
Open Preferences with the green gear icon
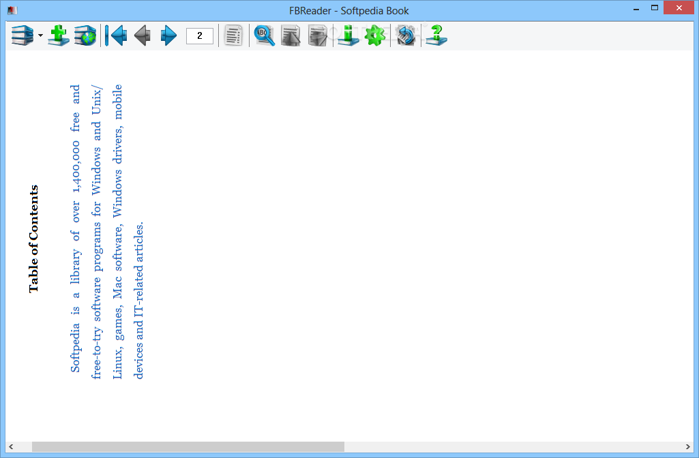click(x=375, y=35)
